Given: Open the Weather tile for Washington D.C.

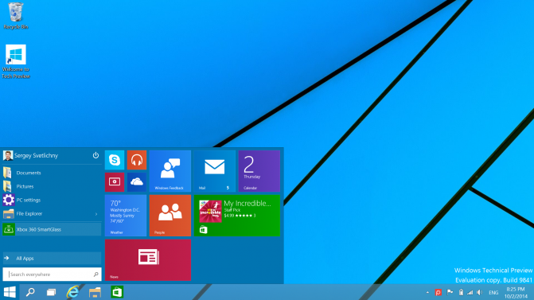Looking at the screenshot, I should click(126, 215).
